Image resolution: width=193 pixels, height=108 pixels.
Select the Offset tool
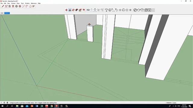(x=84, y=10)
